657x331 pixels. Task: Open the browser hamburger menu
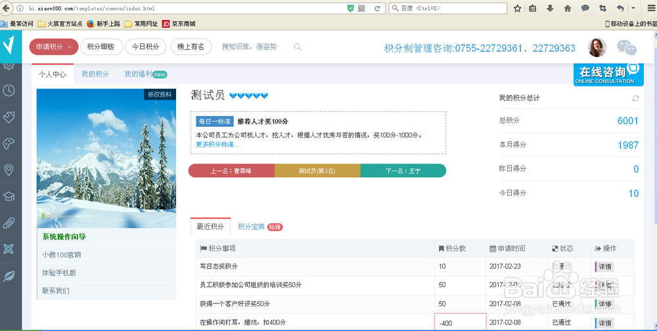pyautogui.click(x=651, y=9)
